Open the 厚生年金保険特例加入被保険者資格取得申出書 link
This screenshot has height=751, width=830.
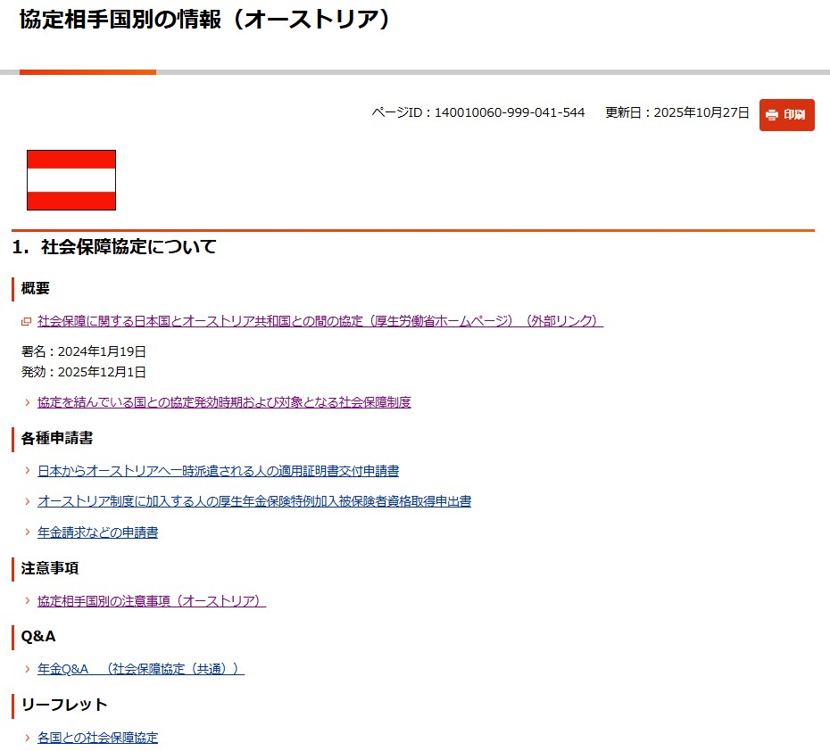254,501
